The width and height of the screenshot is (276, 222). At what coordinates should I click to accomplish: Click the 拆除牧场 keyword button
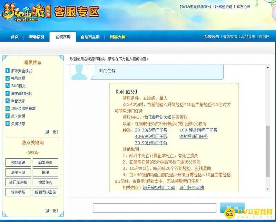click(x=18, y=192)
